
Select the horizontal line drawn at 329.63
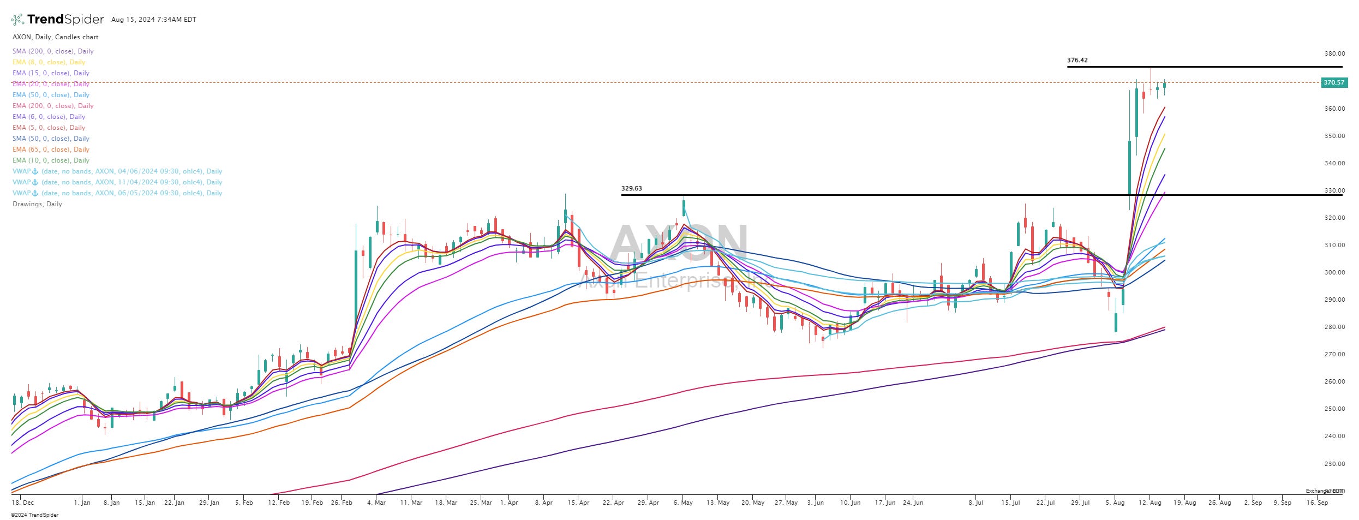point(981,195)
